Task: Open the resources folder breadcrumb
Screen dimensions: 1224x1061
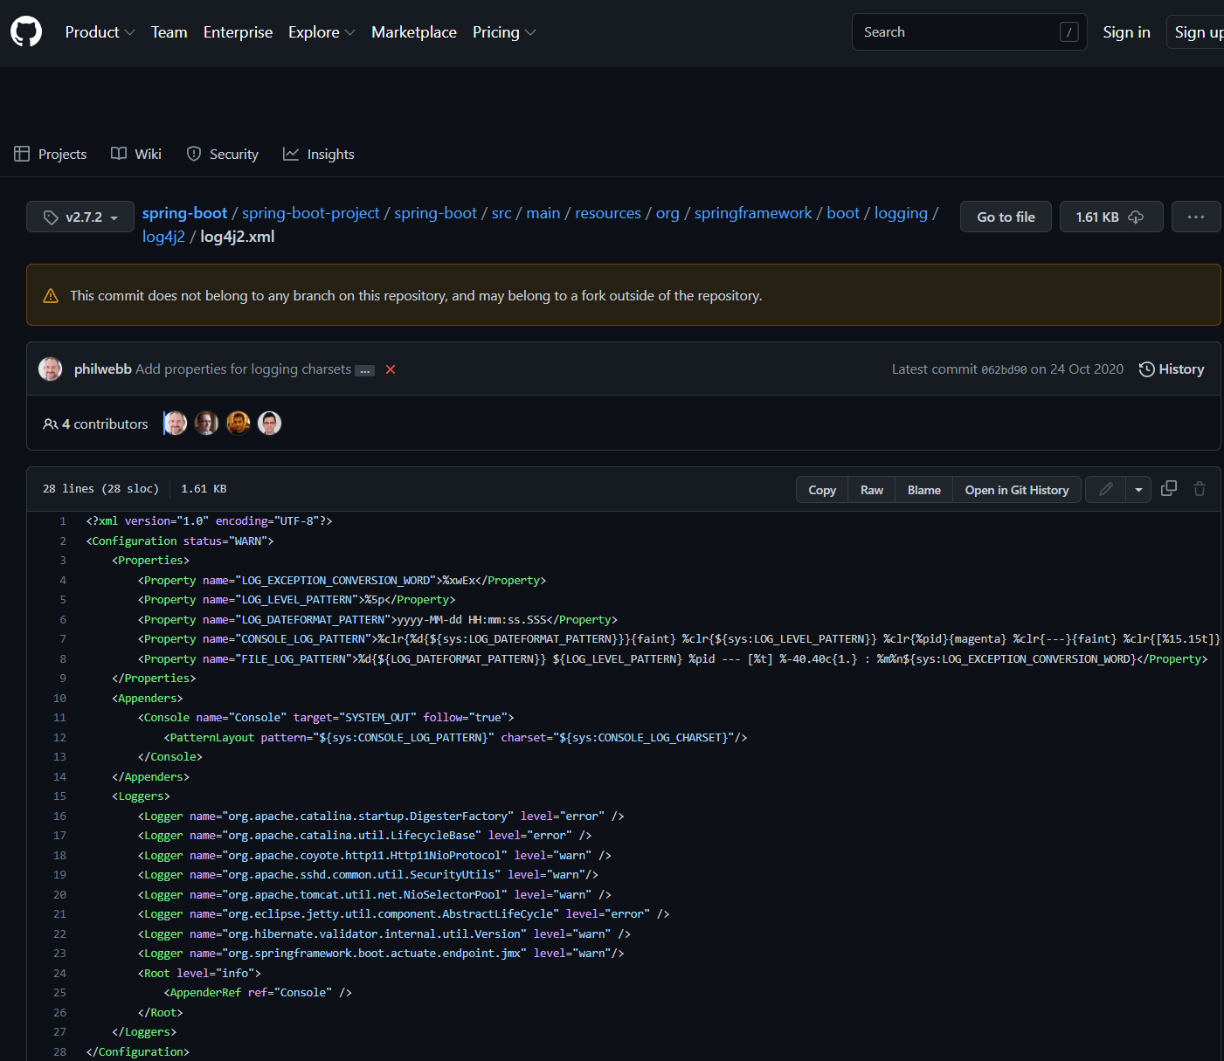Action: pos(608,213)
